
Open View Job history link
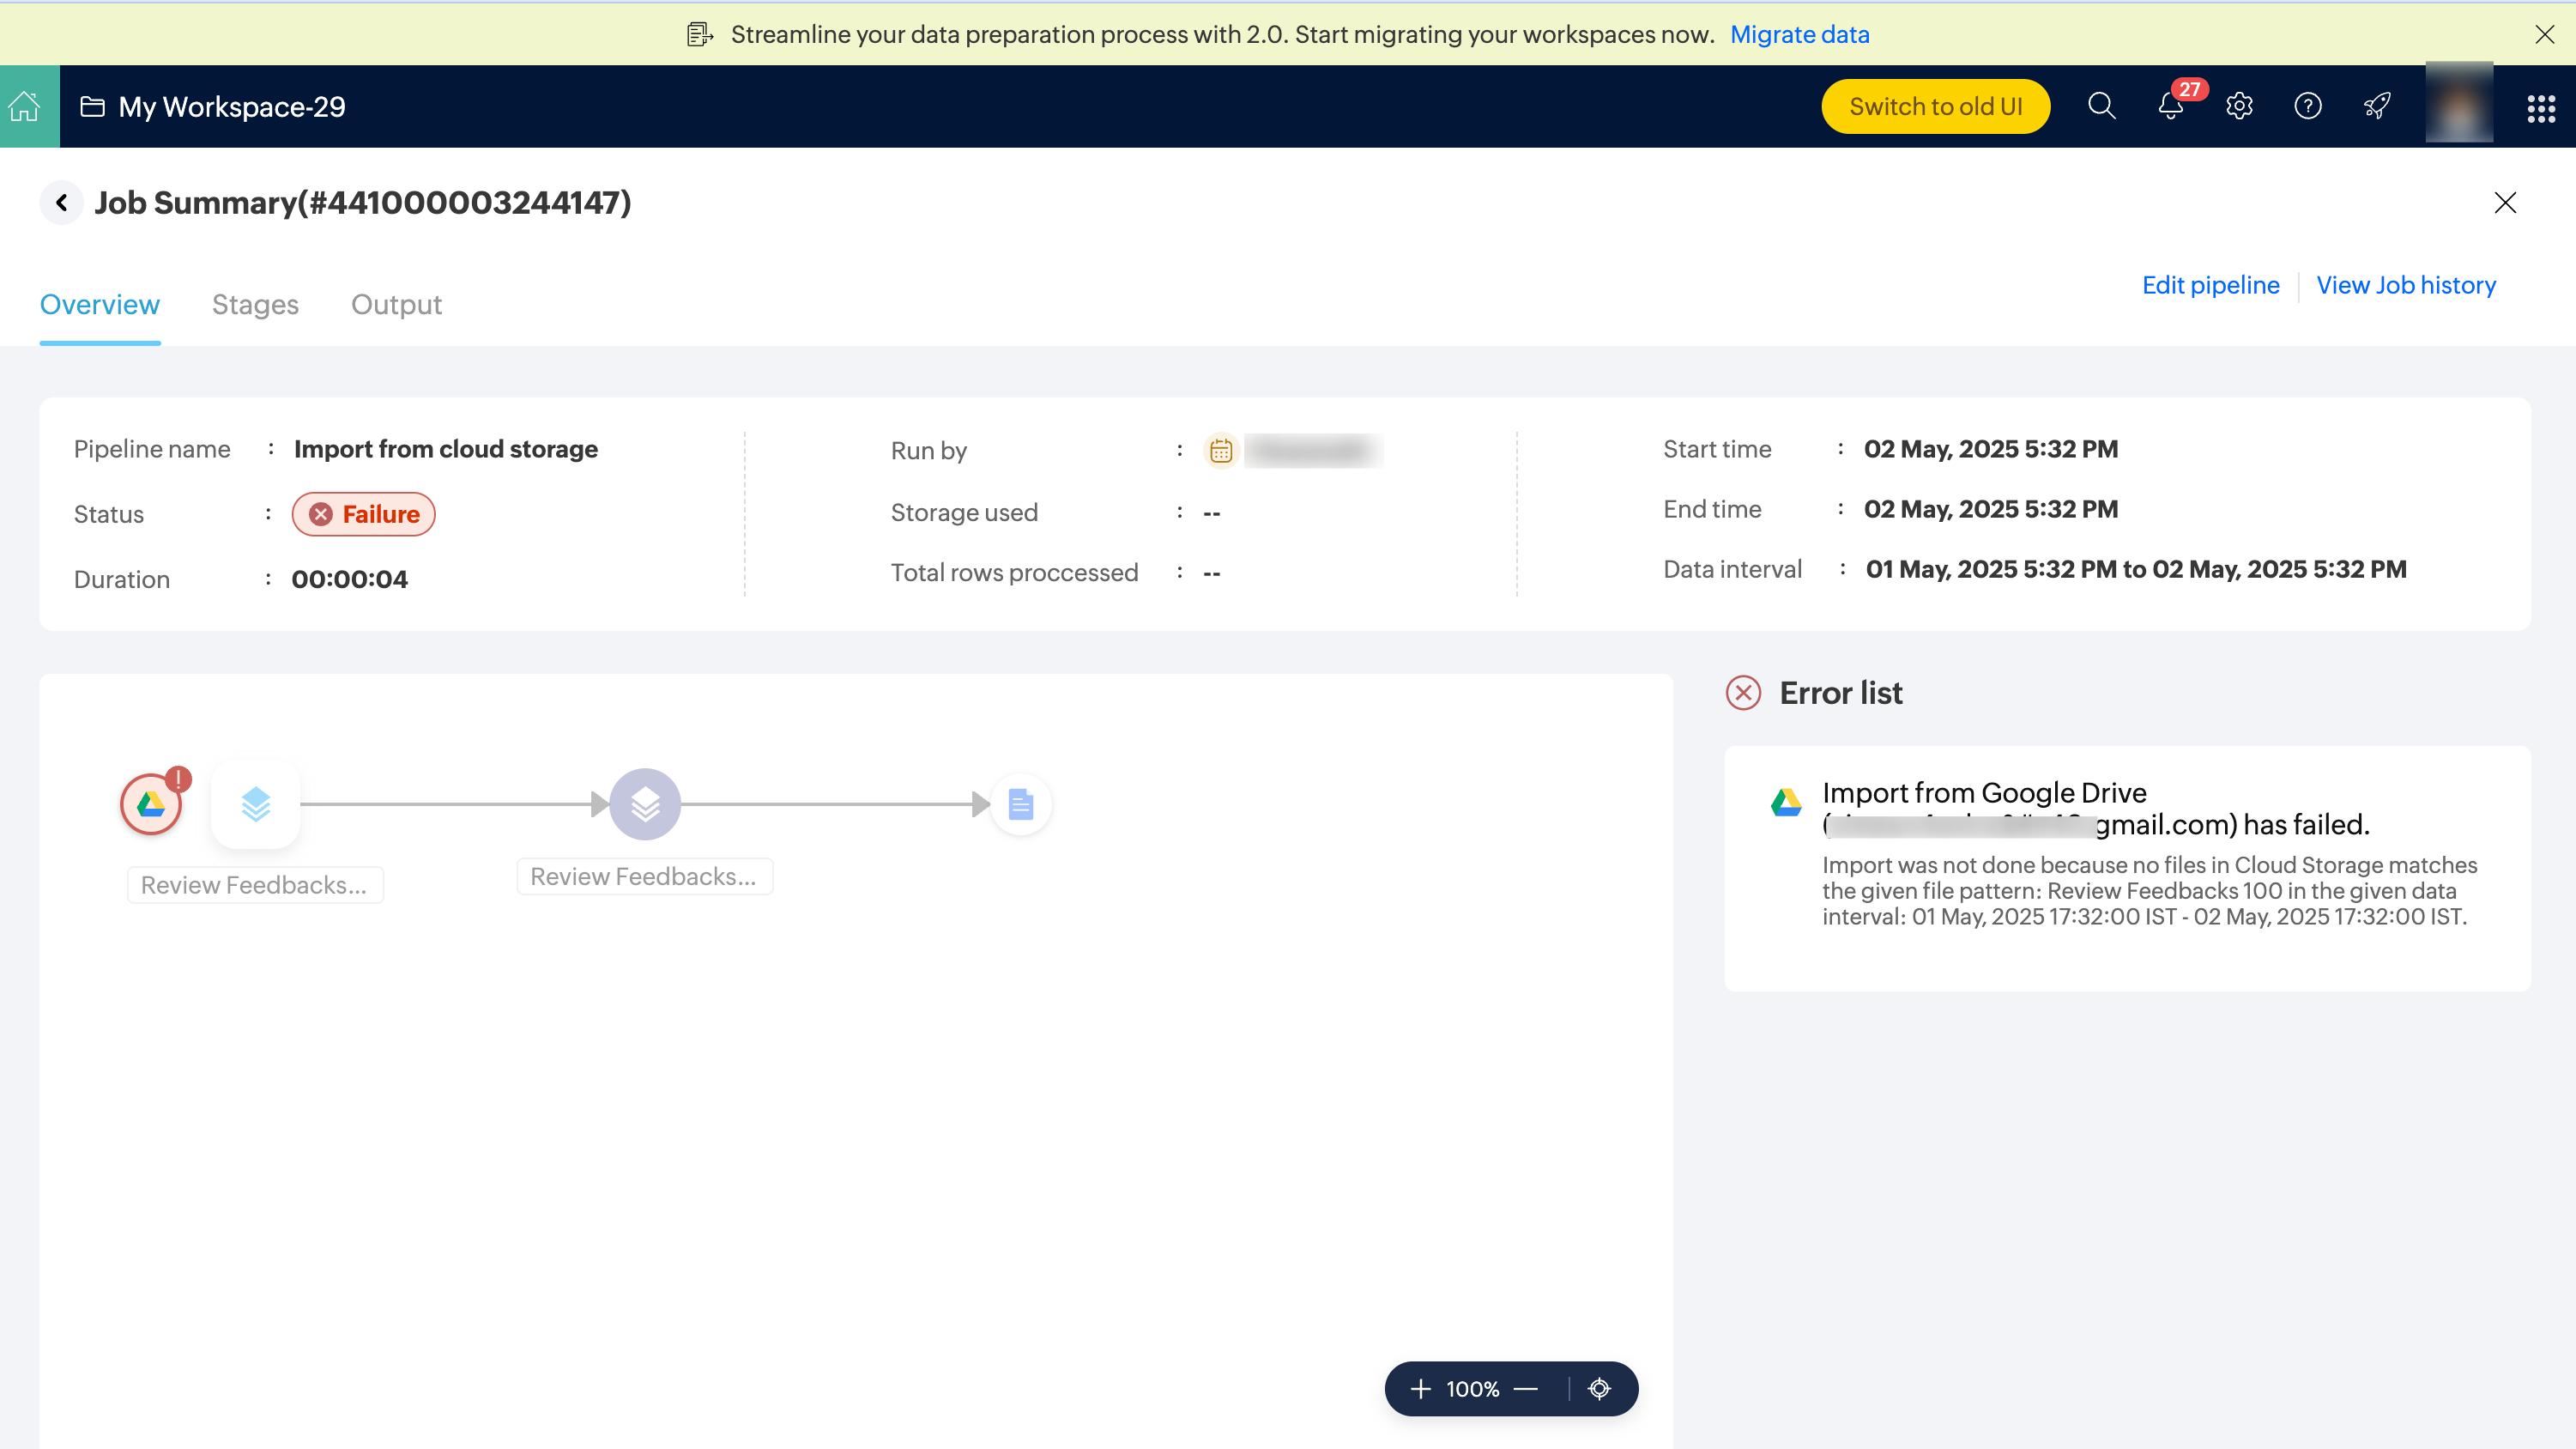2405,285
